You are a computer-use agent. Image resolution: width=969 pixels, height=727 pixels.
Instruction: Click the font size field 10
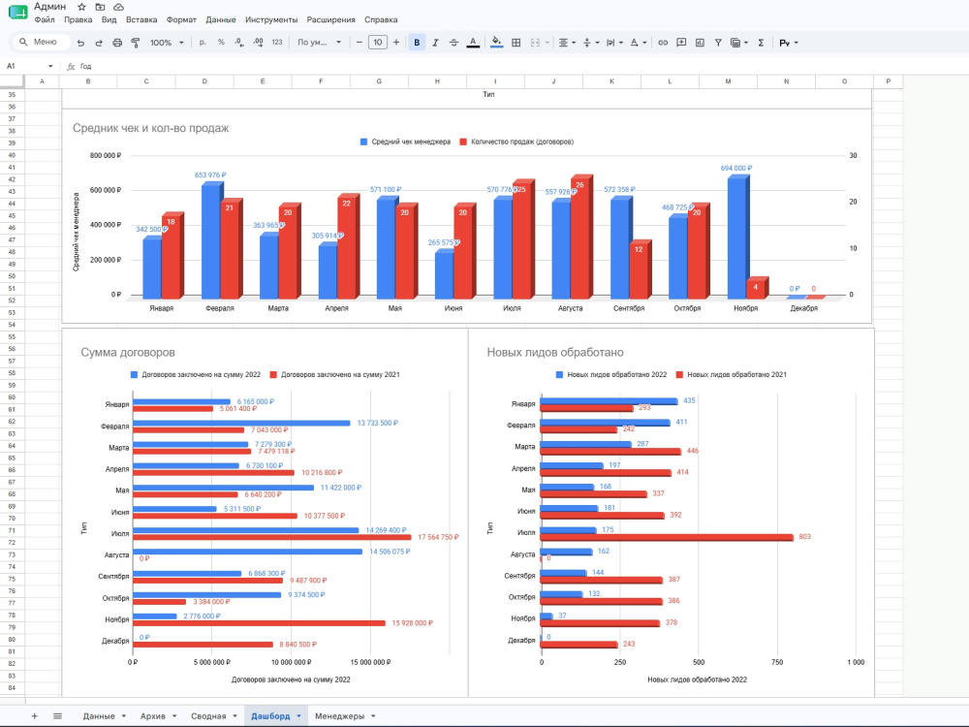click(378, 42)
